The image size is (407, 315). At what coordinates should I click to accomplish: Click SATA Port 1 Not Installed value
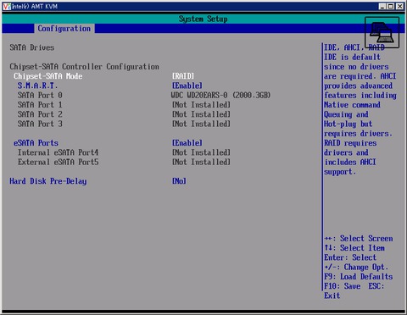pyautogui.click(x=201, y=105)
